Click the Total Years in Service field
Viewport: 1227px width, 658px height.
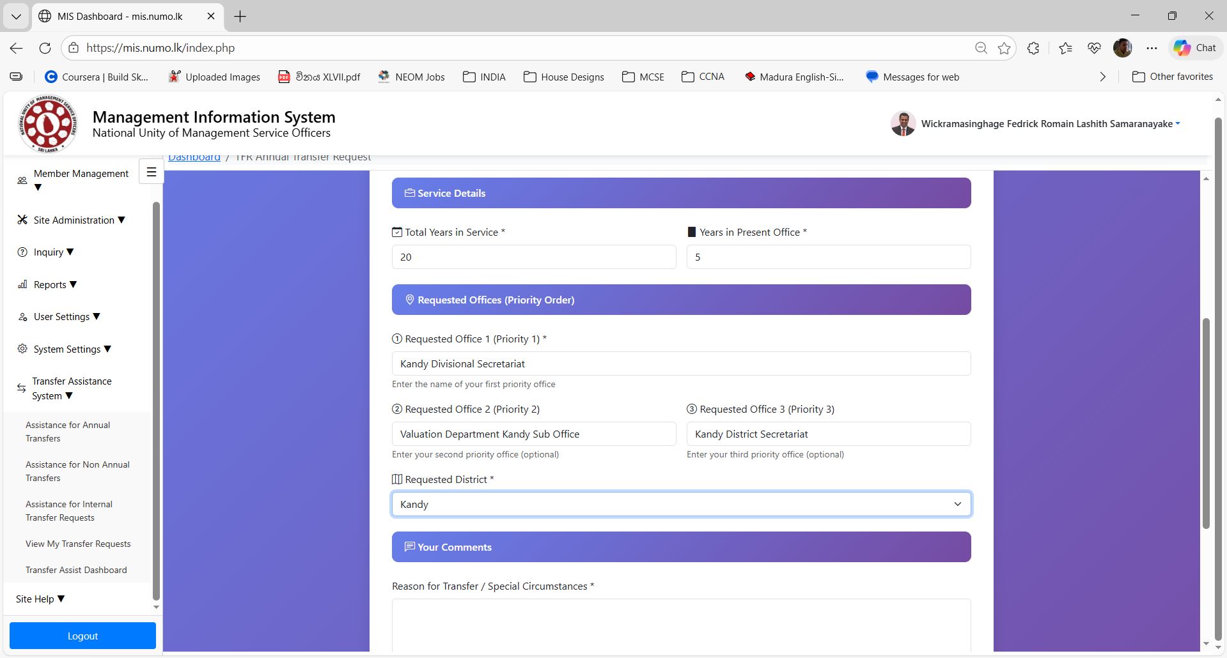pos(533,257)
